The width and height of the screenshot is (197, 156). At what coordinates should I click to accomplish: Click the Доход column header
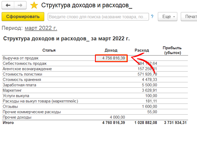(111, 50)
